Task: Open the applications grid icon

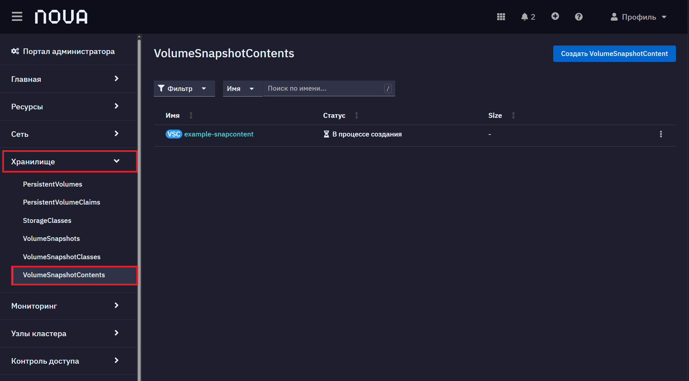Action: [501, 17]
